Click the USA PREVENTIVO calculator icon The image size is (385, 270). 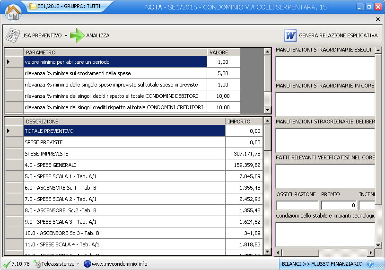click(x=12, y=35)
